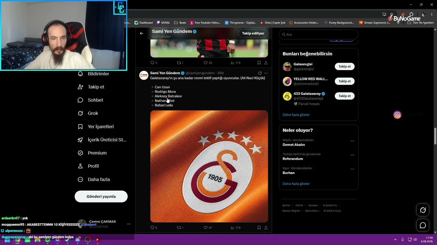
Task: Open Yer İşaretleri bookmarks in the sidebar
Action: point(96,127)
